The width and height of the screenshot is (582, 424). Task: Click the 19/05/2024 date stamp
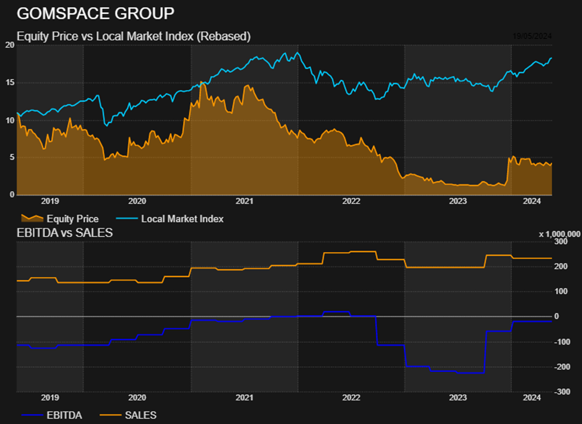point(532,36)
